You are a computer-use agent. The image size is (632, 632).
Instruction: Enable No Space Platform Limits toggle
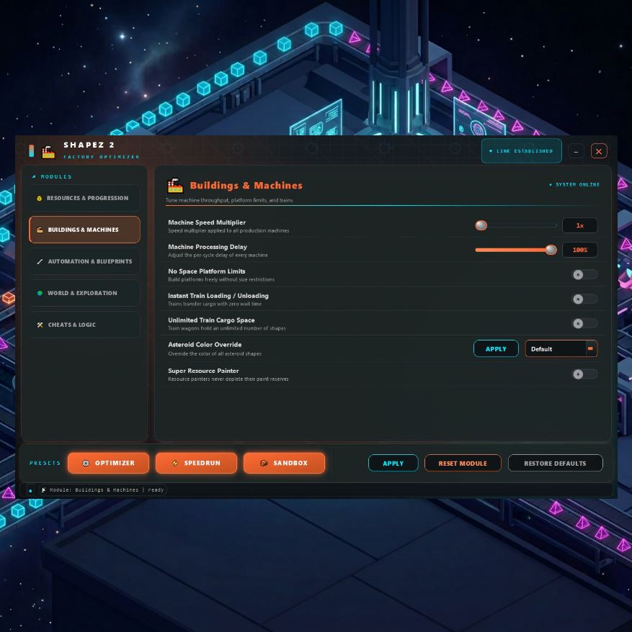click(x=584, y=275)
